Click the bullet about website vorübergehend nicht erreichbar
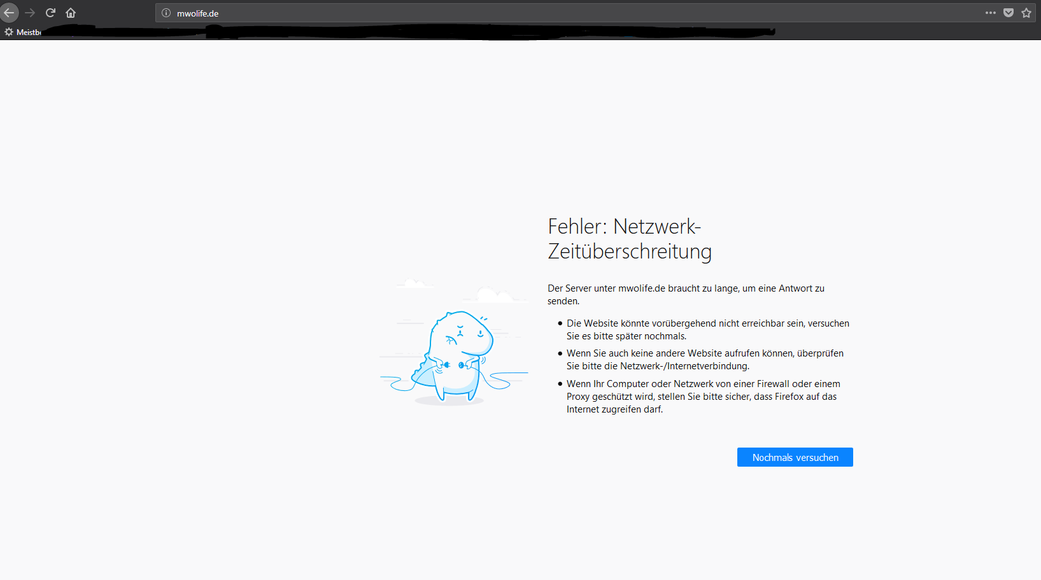1041x580 pixels. [707, 329]
